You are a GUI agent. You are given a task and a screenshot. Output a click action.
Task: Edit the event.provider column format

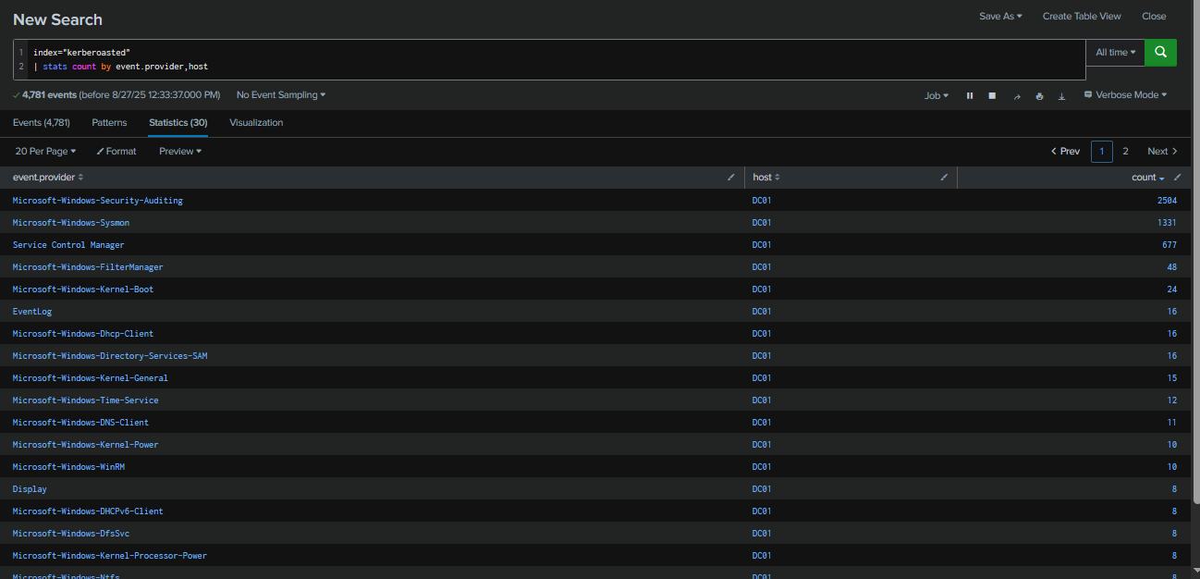pos(731,177)
